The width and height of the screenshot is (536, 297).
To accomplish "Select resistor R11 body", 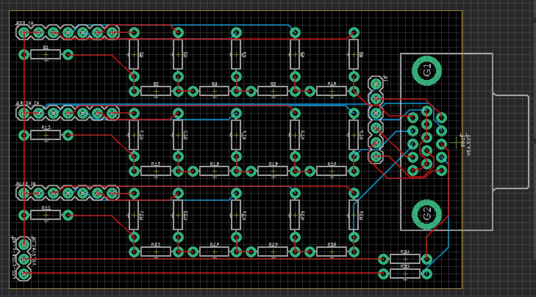I will 46,135.
